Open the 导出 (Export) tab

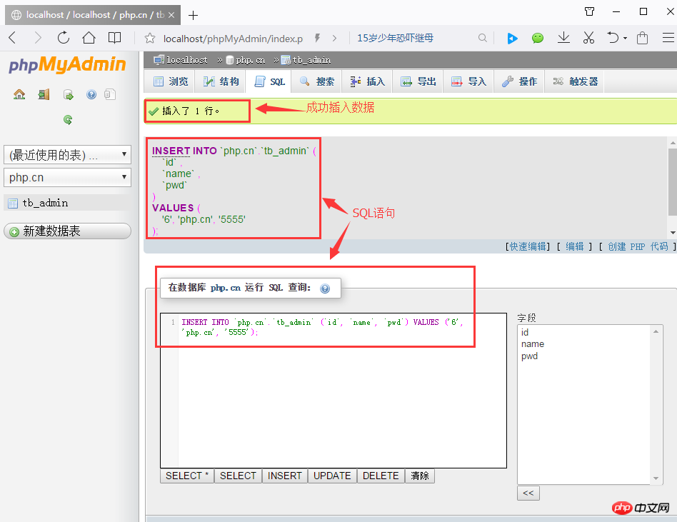418,82
